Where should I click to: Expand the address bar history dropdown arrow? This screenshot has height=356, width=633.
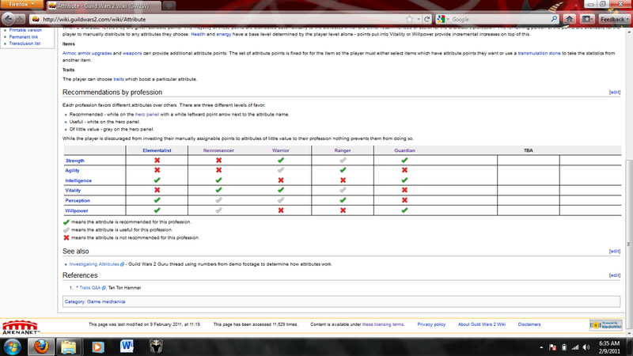click(419, 19)
